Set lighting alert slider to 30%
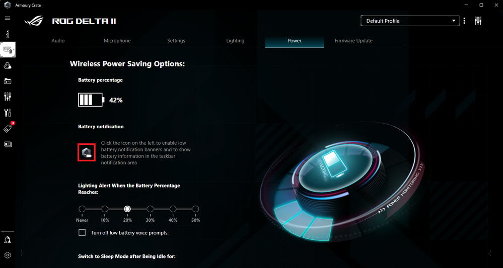Viewport: 503px width, 268px height. tap(150, 209)
